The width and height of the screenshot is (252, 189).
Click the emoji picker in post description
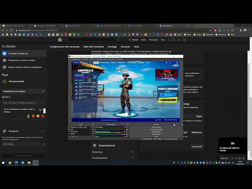click(40, 109)
